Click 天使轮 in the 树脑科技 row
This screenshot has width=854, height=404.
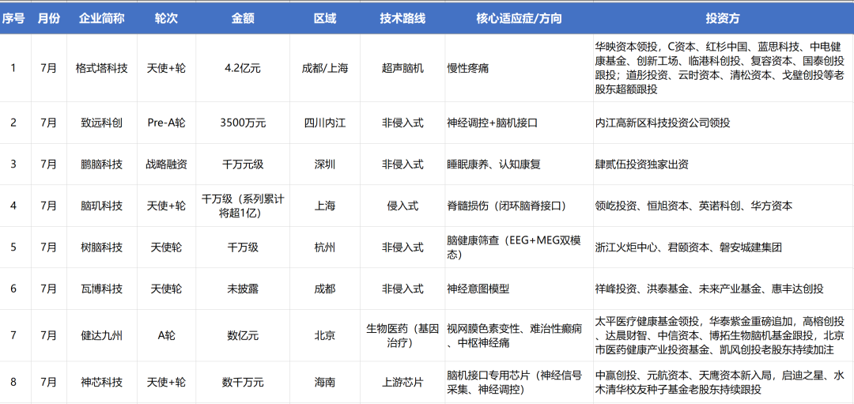[x=166, y=247]
